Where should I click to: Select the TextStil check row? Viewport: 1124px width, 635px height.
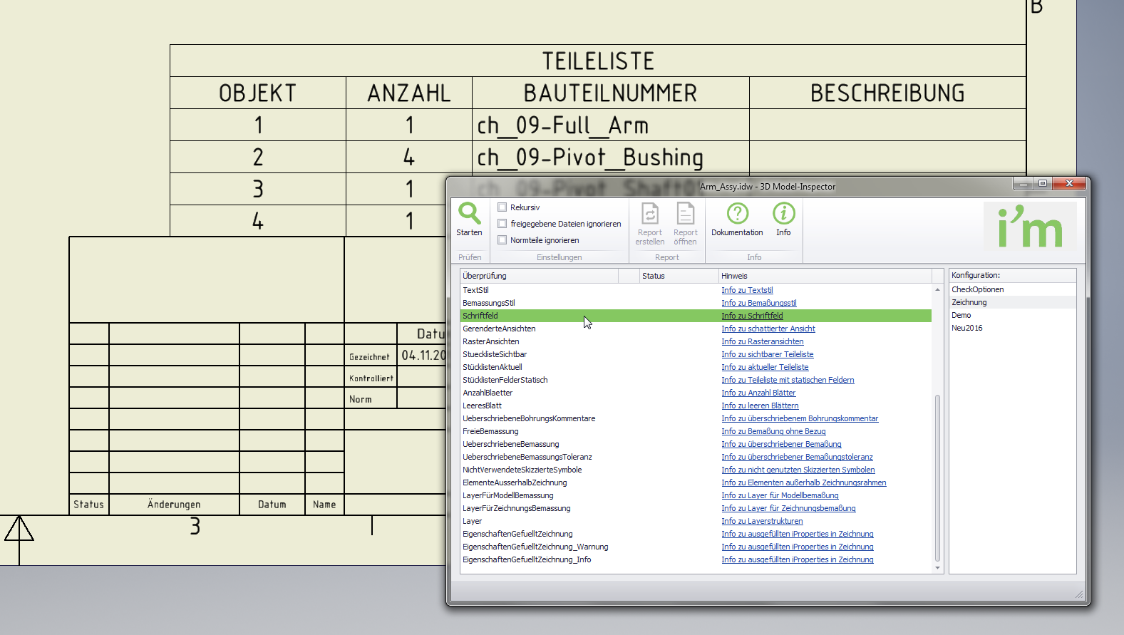coord(696,290)
